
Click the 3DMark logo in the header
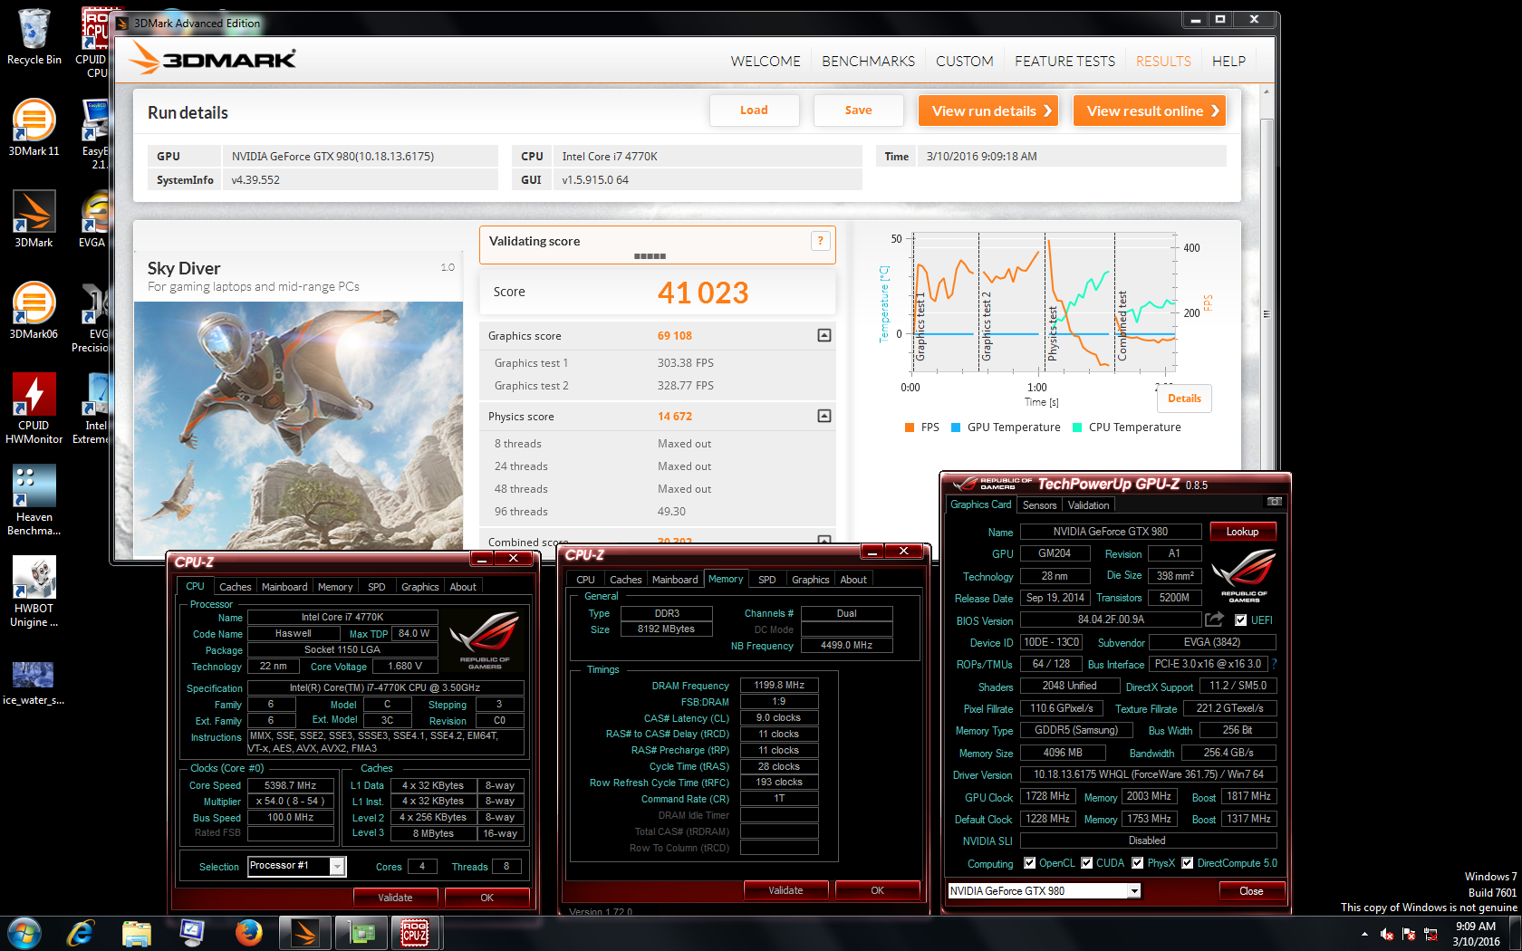click(213, 59)
